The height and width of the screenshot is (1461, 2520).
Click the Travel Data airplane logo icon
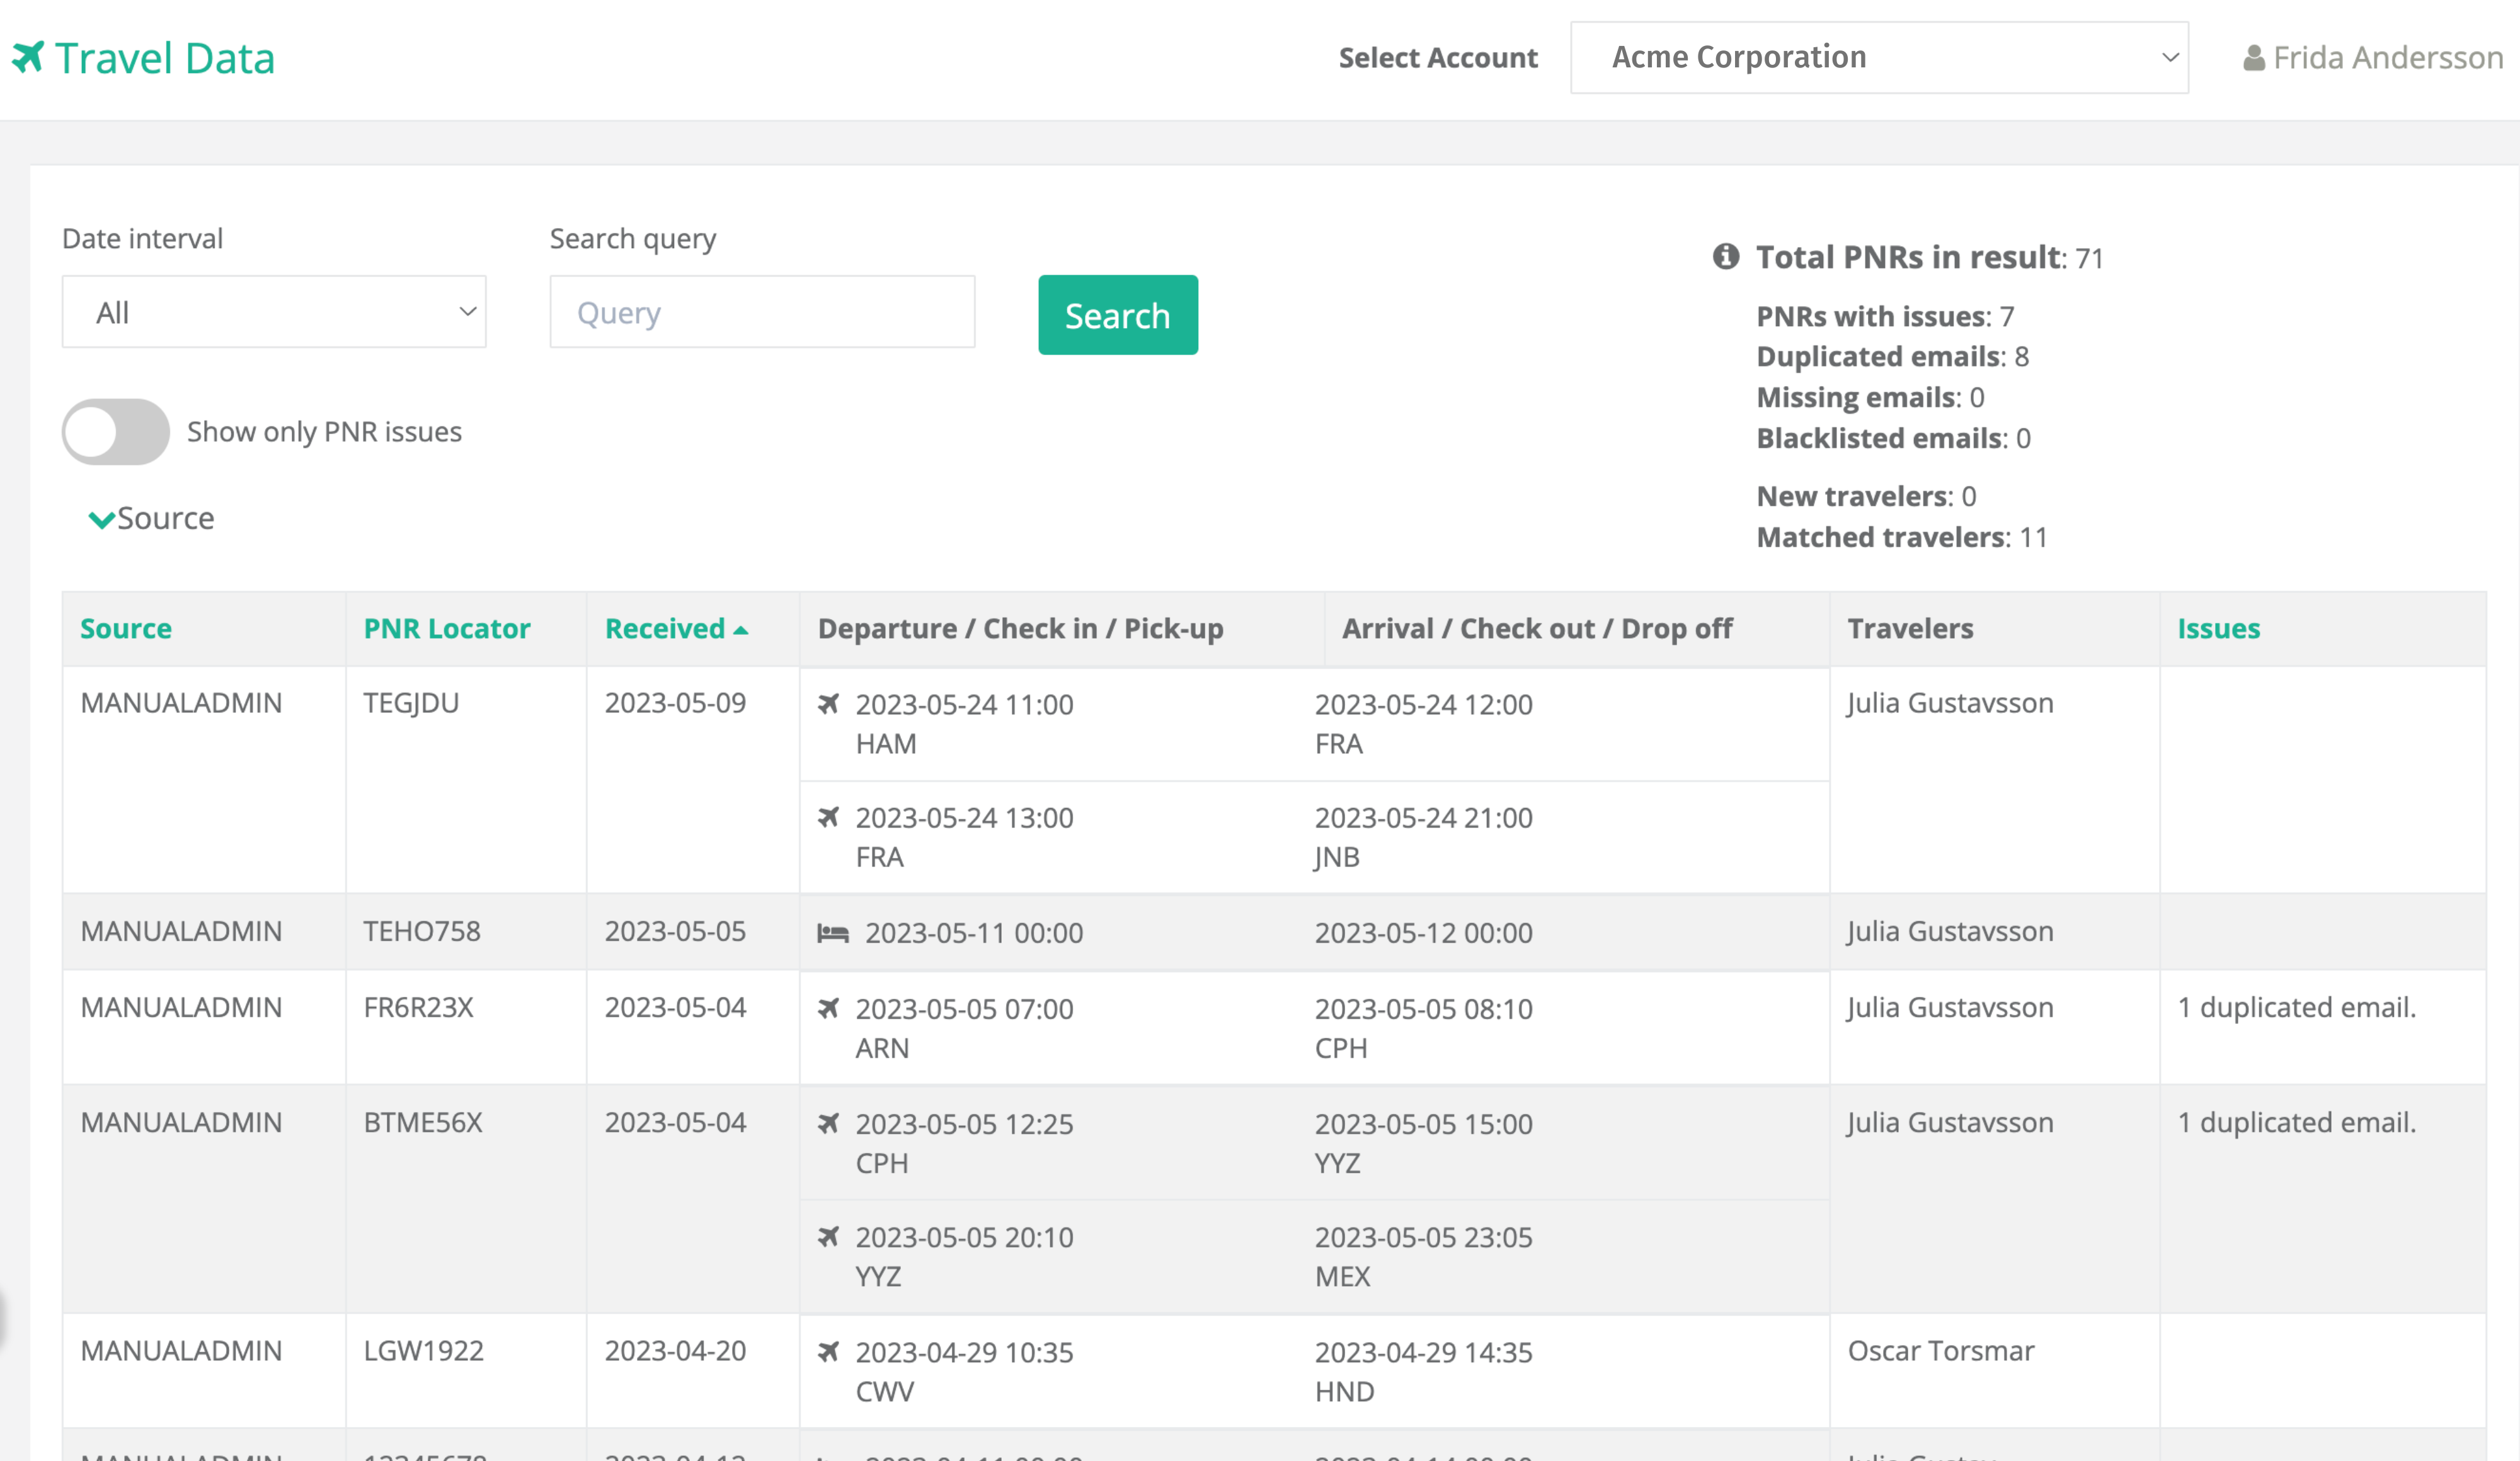click(x=29, y=57)
